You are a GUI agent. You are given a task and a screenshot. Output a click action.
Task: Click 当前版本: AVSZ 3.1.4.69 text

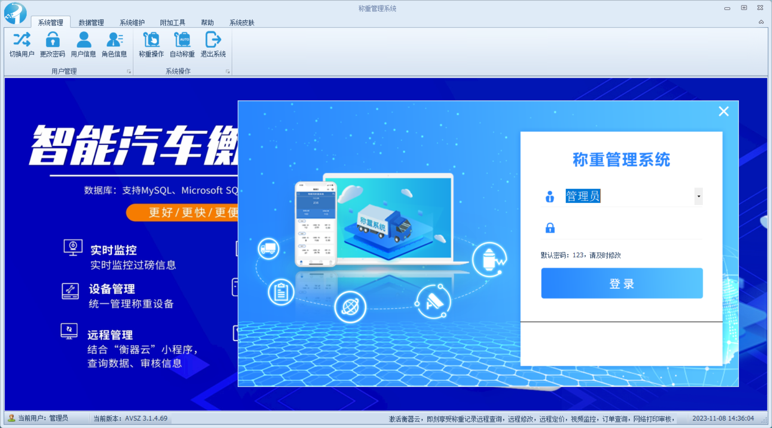tap(130, 418)
